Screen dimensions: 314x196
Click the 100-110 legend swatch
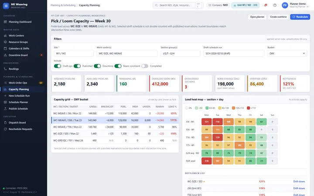point(233,108)
